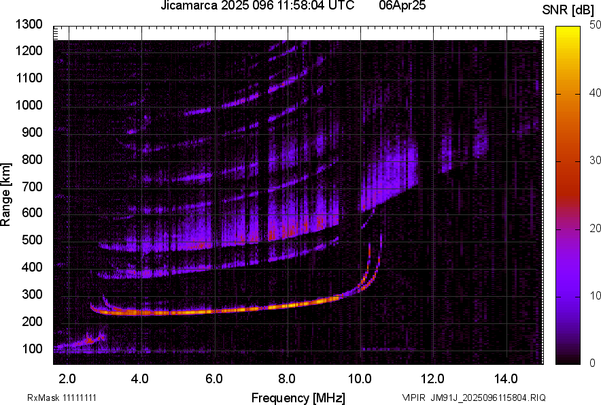
Task: Click the colorbar tick label "30"
Action: click(596, 160)
